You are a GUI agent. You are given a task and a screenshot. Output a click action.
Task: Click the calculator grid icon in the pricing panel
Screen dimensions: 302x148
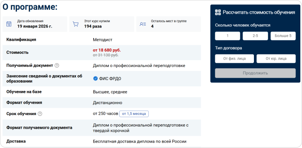[x=218, y=12]
